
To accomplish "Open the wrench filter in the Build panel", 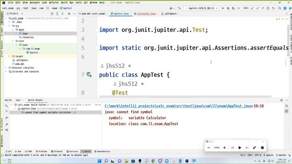I will coord(6,118).
